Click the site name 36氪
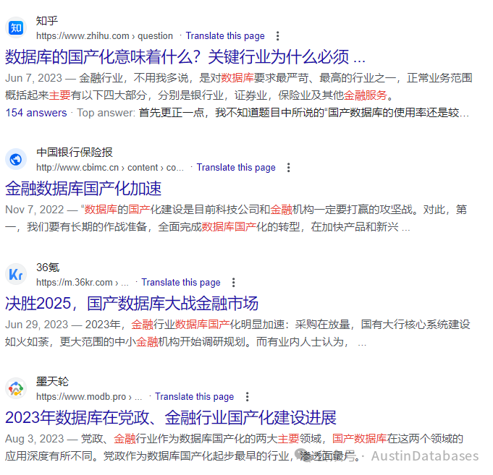 tap(48, 268)
